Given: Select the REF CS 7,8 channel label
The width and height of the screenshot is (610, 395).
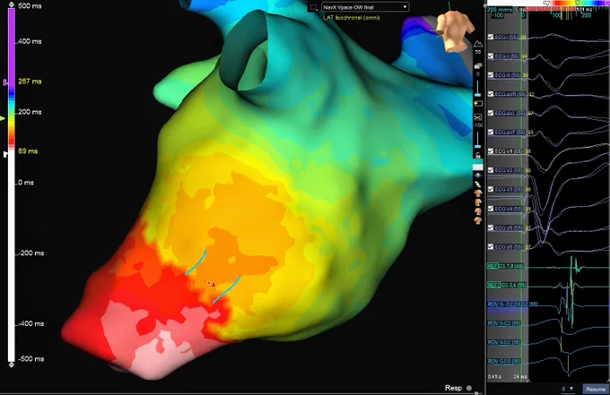Looking at the screenshot, I should (x=505, y=266).
